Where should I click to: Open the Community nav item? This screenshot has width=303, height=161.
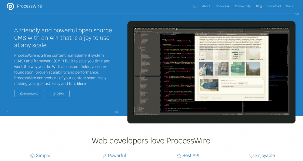(x=243, y=6)
